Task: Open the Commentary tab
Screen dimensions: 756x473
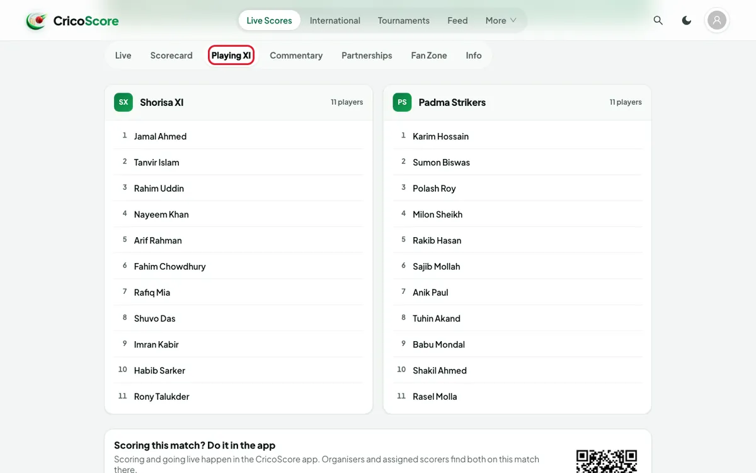Action: (x=296, y=55)
